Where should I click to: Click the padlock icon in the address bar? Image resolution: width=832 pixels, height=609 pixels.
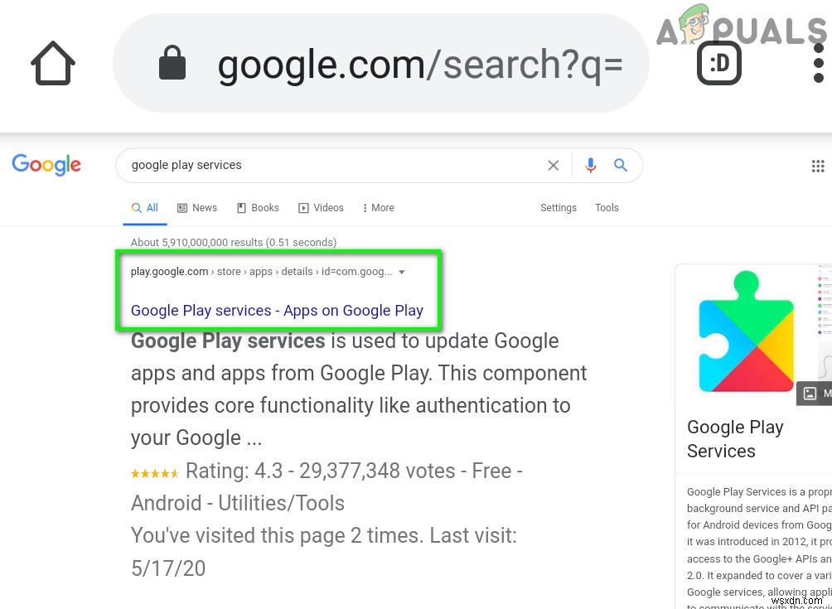pyautogui.click(x=172, y=63)
